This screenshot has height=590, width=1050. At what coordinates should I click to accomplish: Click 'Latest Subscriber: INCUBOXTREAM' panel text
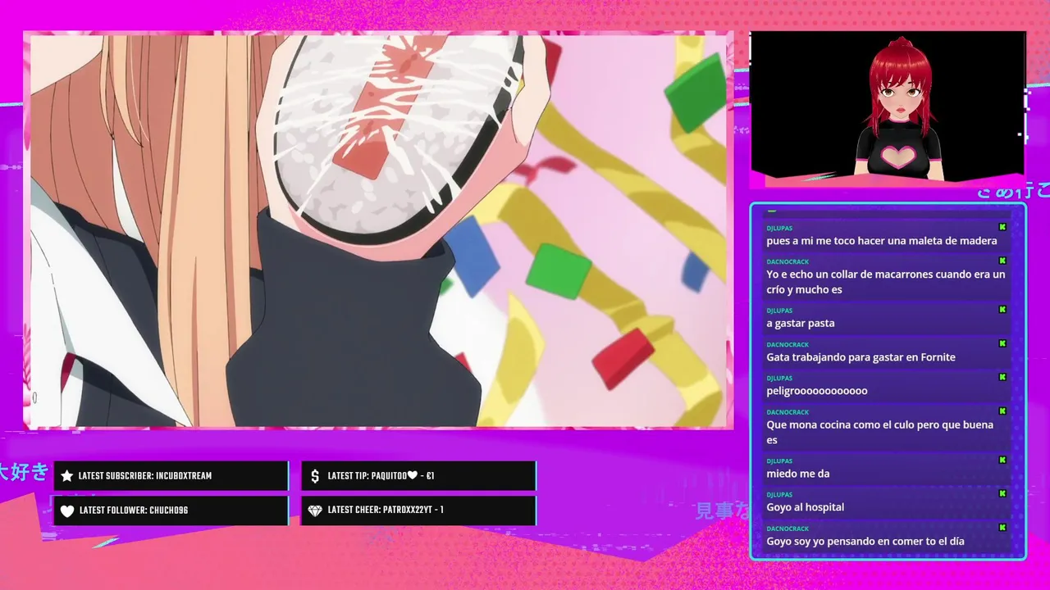pyautogui.click(x=145, y=476)
